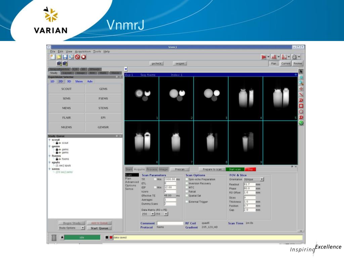This screenshot has width=344, height=258.
Task: Collapse the gems node in Study Queue
Action: 50,146
